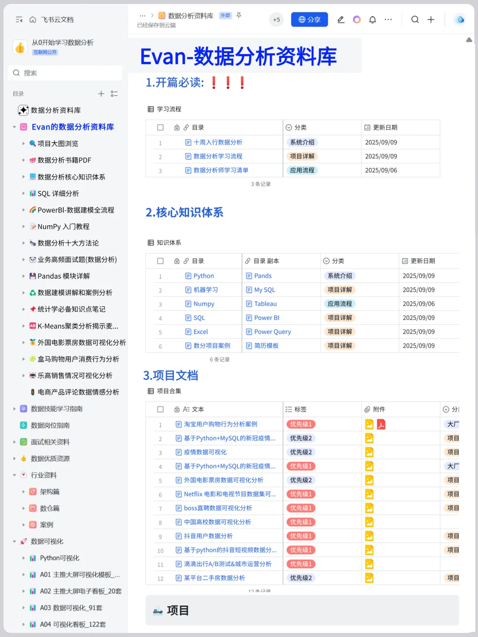This screenshot has width=478, height=637.
Task: Select 数据优质资源 in sidebar
Action: [50, 458]
